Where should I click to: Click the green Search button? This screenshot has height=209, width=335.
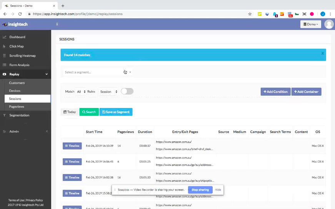[x=89, y=112]
